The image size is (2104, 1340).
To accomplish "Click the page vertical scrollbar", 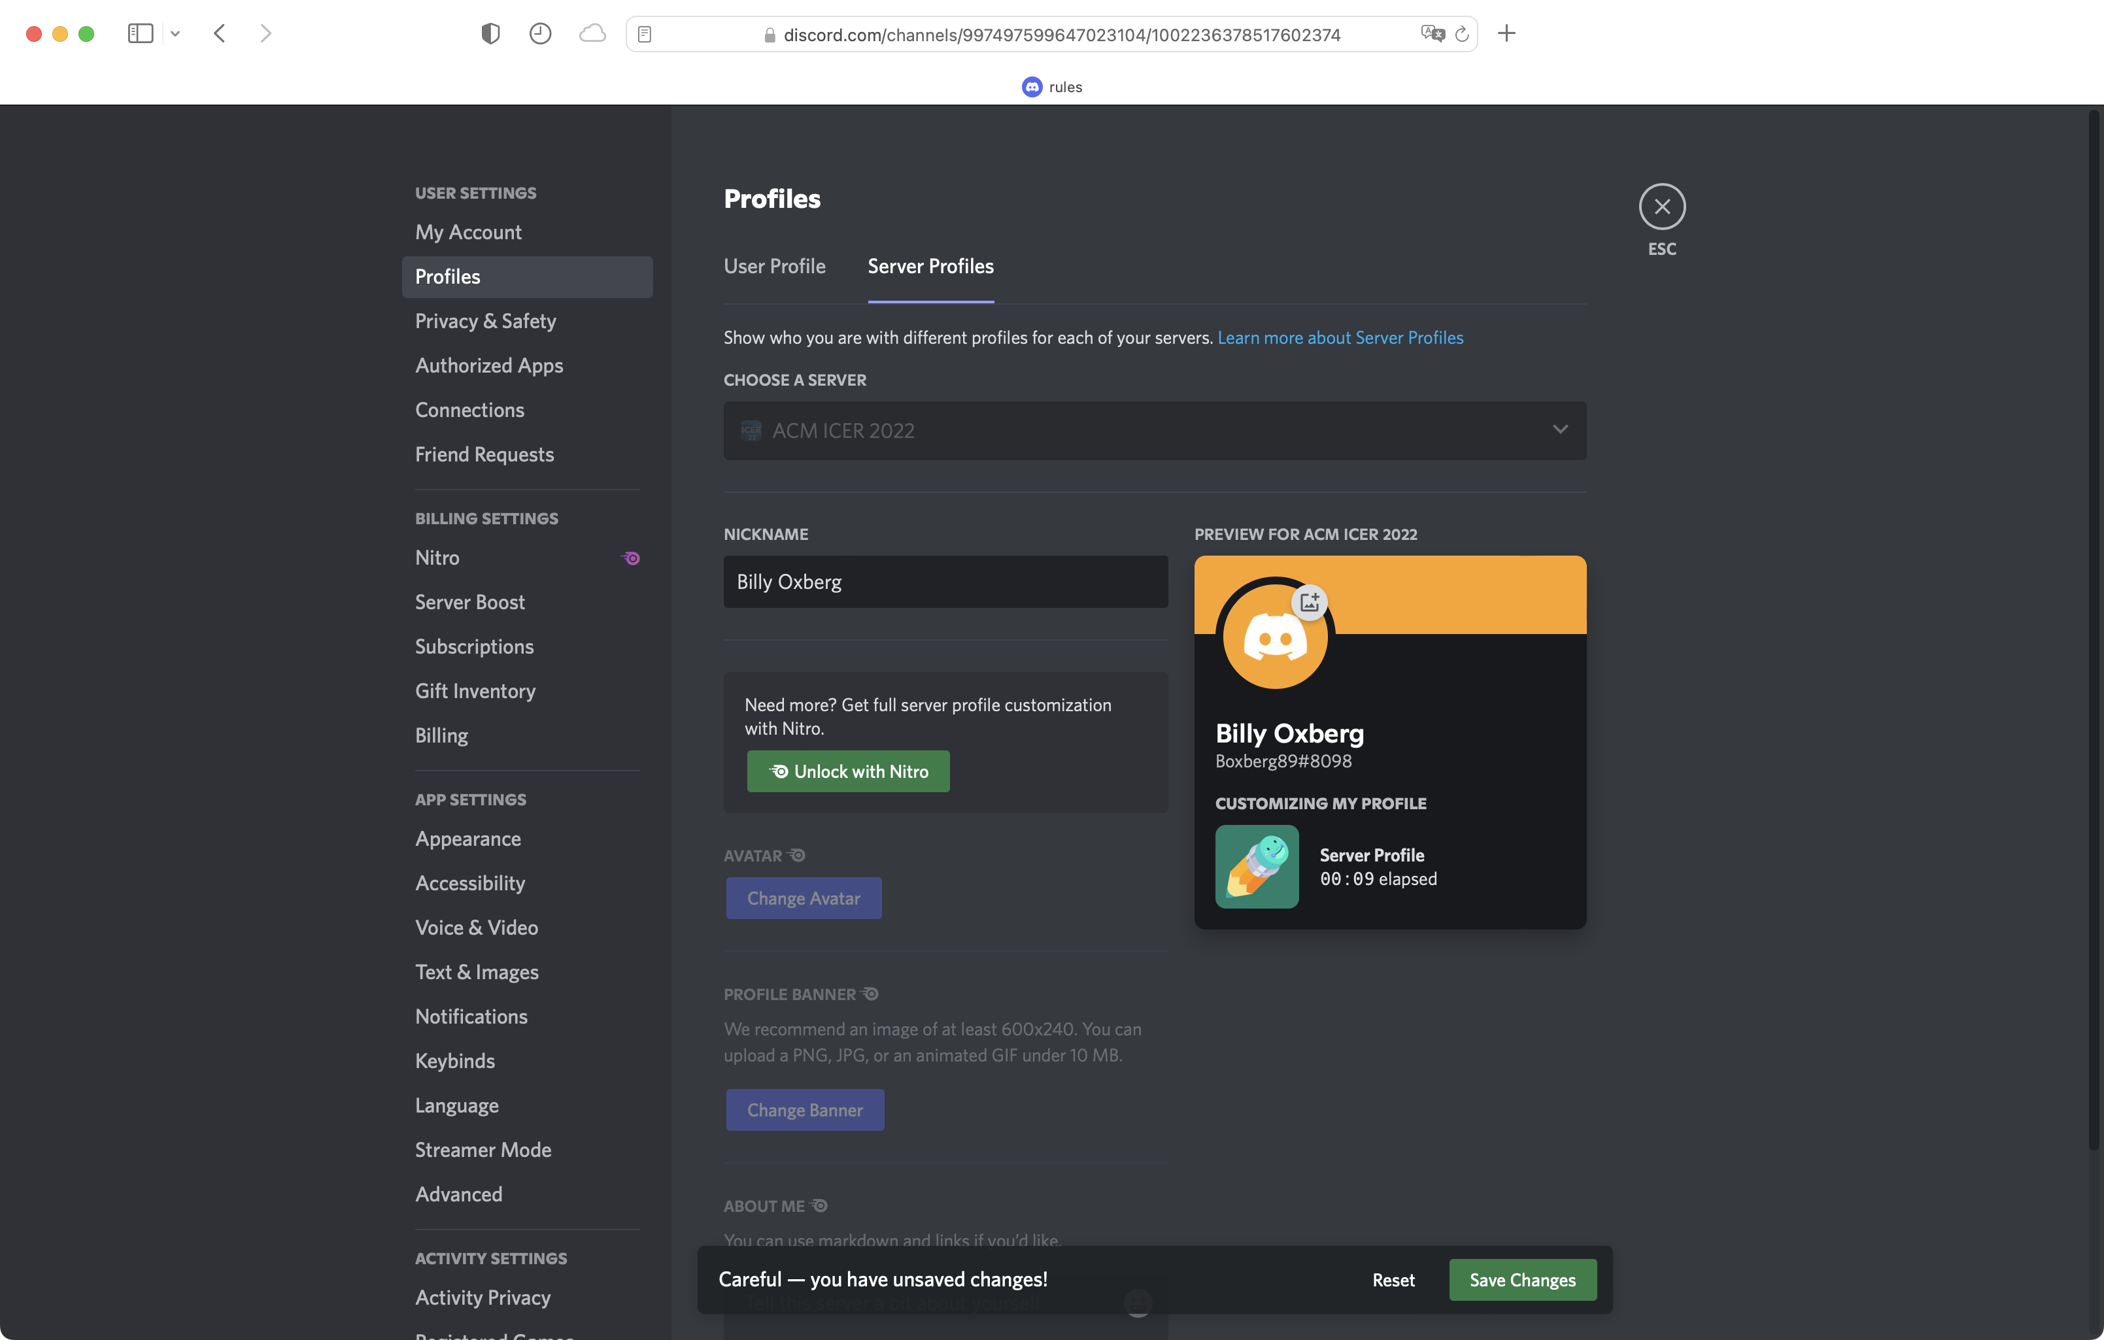I will click(x=2096, y=629).
